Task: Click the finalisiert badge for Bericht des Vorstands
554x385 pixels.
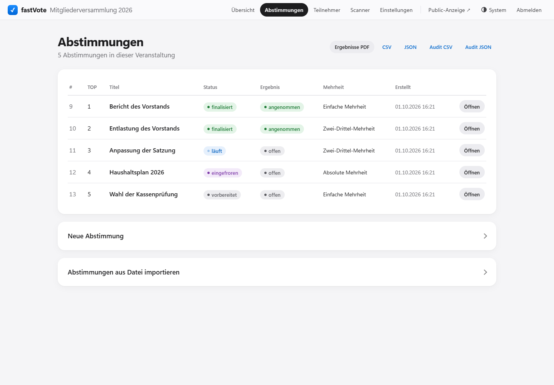Action: 220,107
